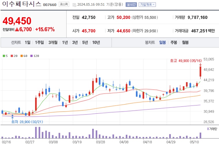The width and height of the screenshot is (219, 146).
Task: Click the 실시간 button
Action: 131,5
